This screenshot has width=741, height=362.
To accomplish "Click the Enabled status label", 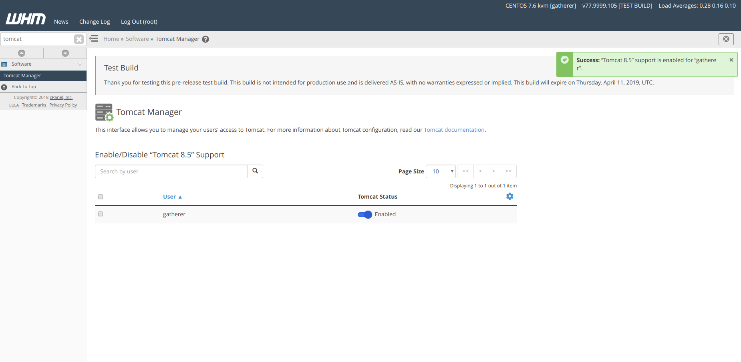I will (385, 214).
